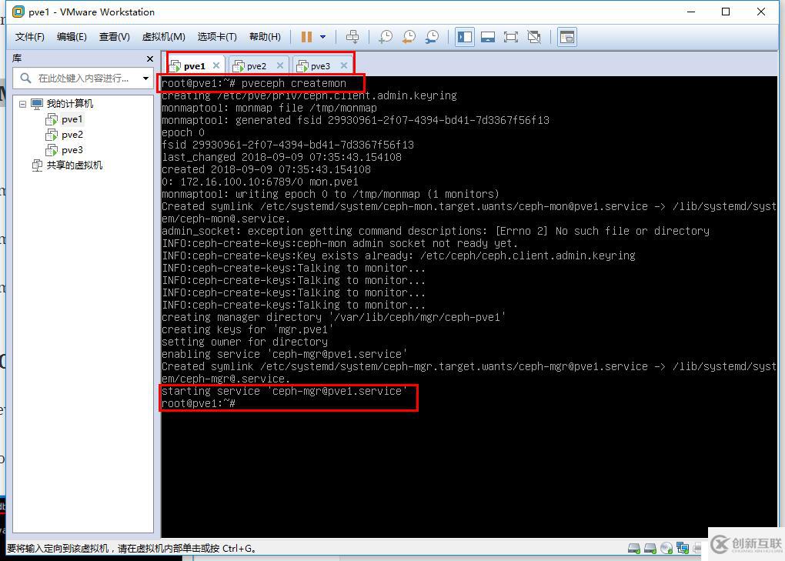Revert the VM to previous snapshot

click(x=409, y=36)
